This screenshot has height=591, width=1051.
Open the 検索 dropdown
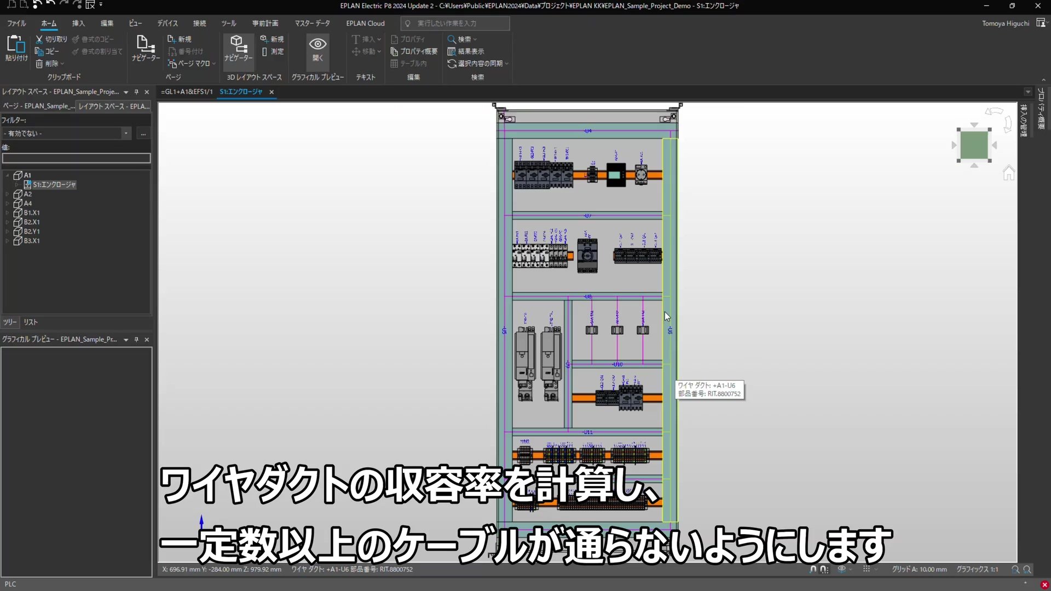pyautogui.click(x=462, y=39)
